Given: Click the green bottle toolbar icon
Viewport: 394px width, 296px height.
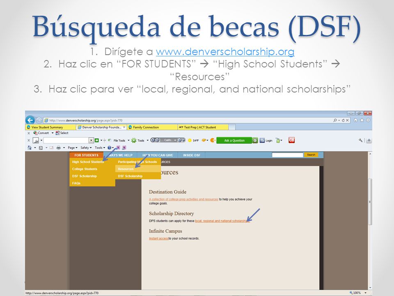Looking at the screenshot, I should 278,141.
